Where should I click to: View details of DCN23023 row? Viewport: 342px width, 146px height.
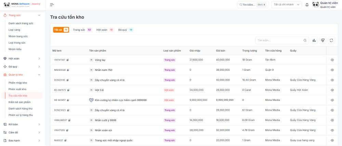click(x=332, y=110)
